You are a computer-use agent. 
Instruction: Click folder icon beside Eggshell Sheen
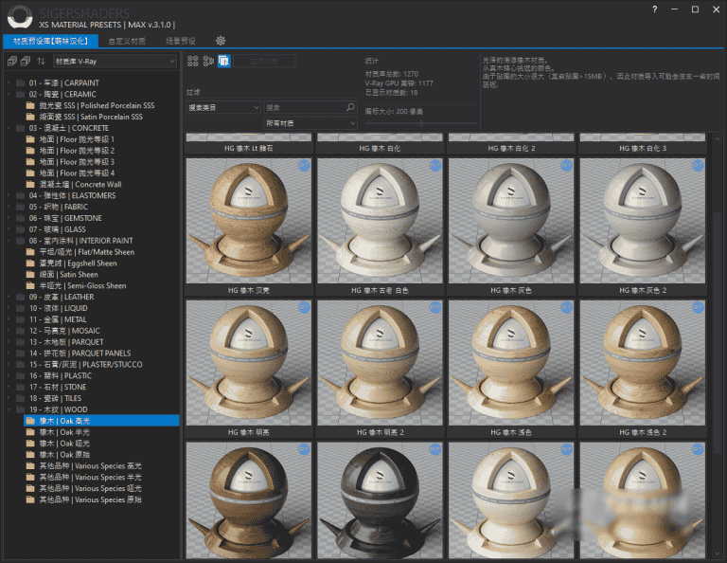(30, 263)
